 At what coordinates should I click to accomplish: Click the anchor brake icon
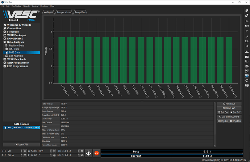[x=89, y=153]
